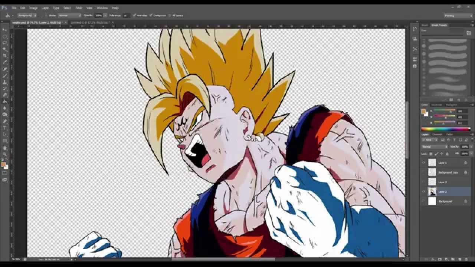Select the Clone Stamp tool
The width and height of the screenshot is (475, 267).
(x=5, y=82)
